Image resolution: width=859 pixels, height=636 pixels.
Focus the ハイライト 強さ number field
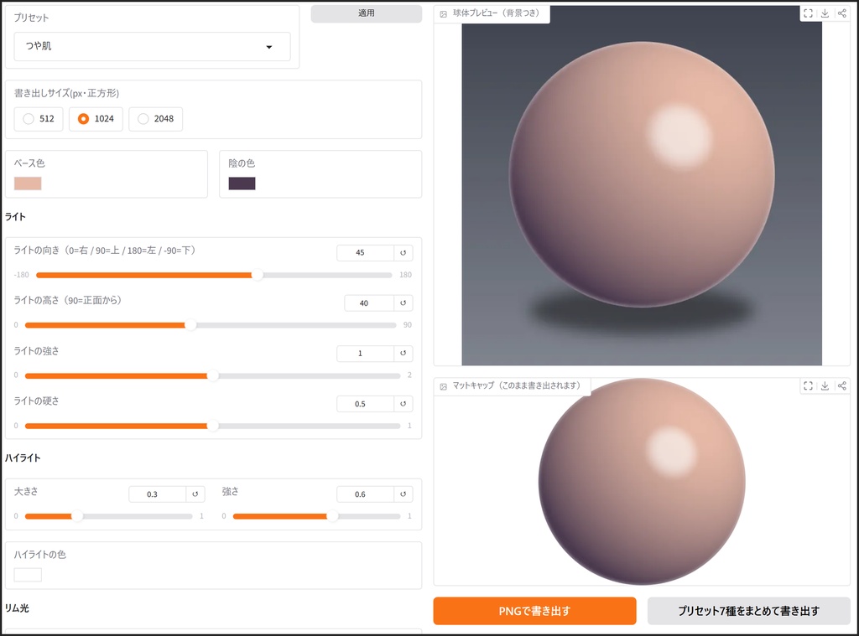(x=366, y=494)
